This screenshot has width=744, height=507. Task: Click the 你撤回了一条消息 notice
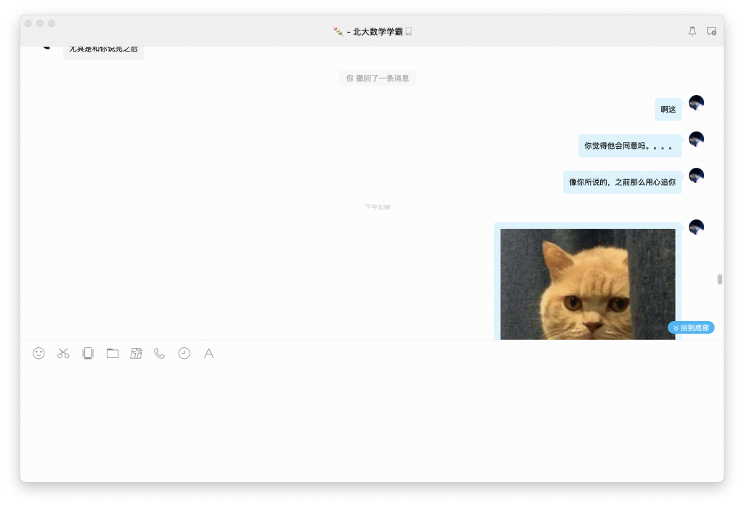click(378, 78)
